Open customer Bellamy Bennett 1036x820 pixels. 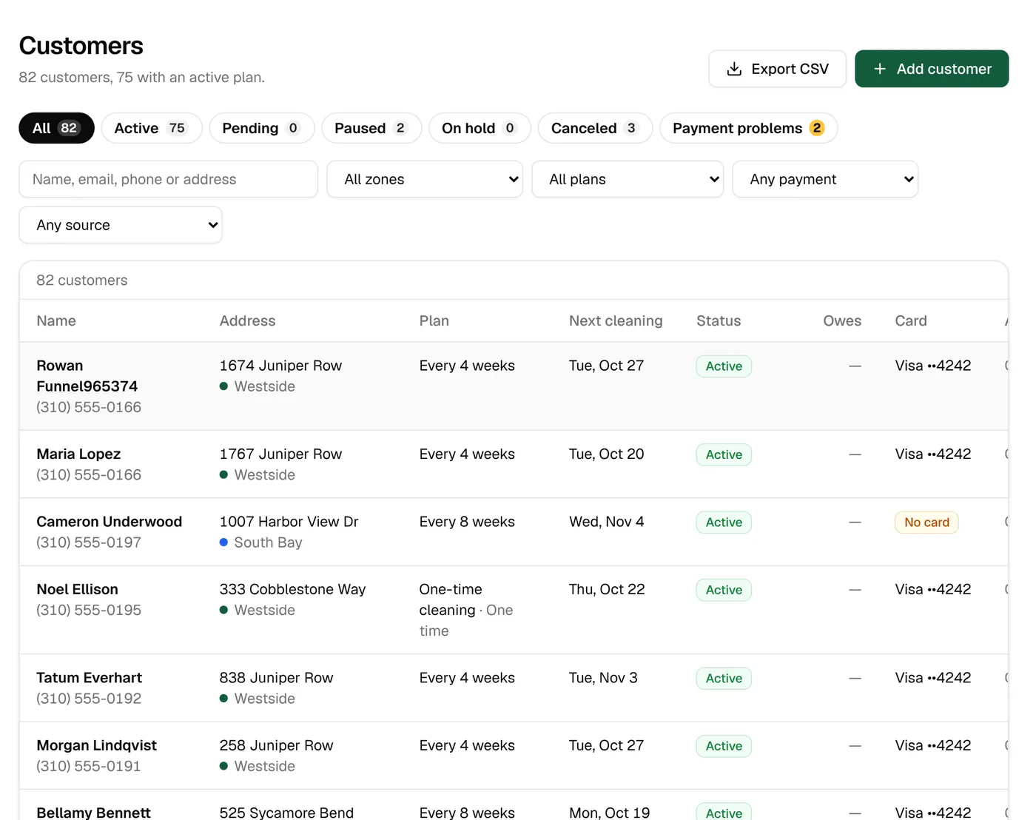pos(94,813)
